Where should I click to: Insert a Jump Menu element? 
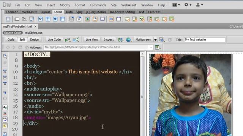pyautogui.click(x=79, y=19)
